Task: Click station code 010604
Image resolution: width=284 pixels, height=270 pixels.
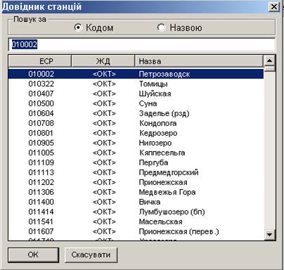Action: point(41,113)
